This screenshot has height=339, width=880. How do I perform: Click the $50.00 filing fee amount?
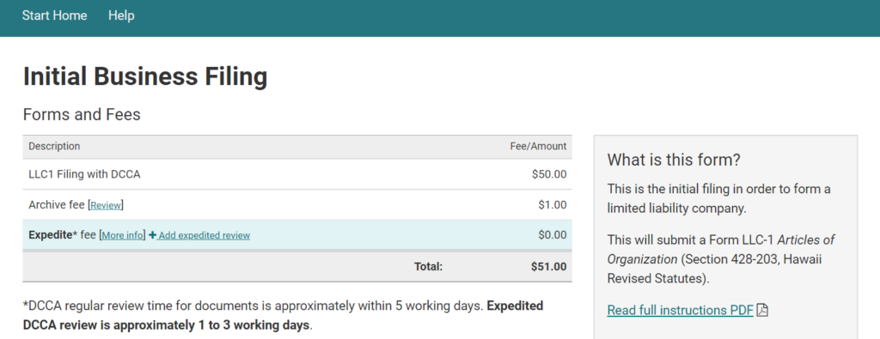(x=549, y=174)
